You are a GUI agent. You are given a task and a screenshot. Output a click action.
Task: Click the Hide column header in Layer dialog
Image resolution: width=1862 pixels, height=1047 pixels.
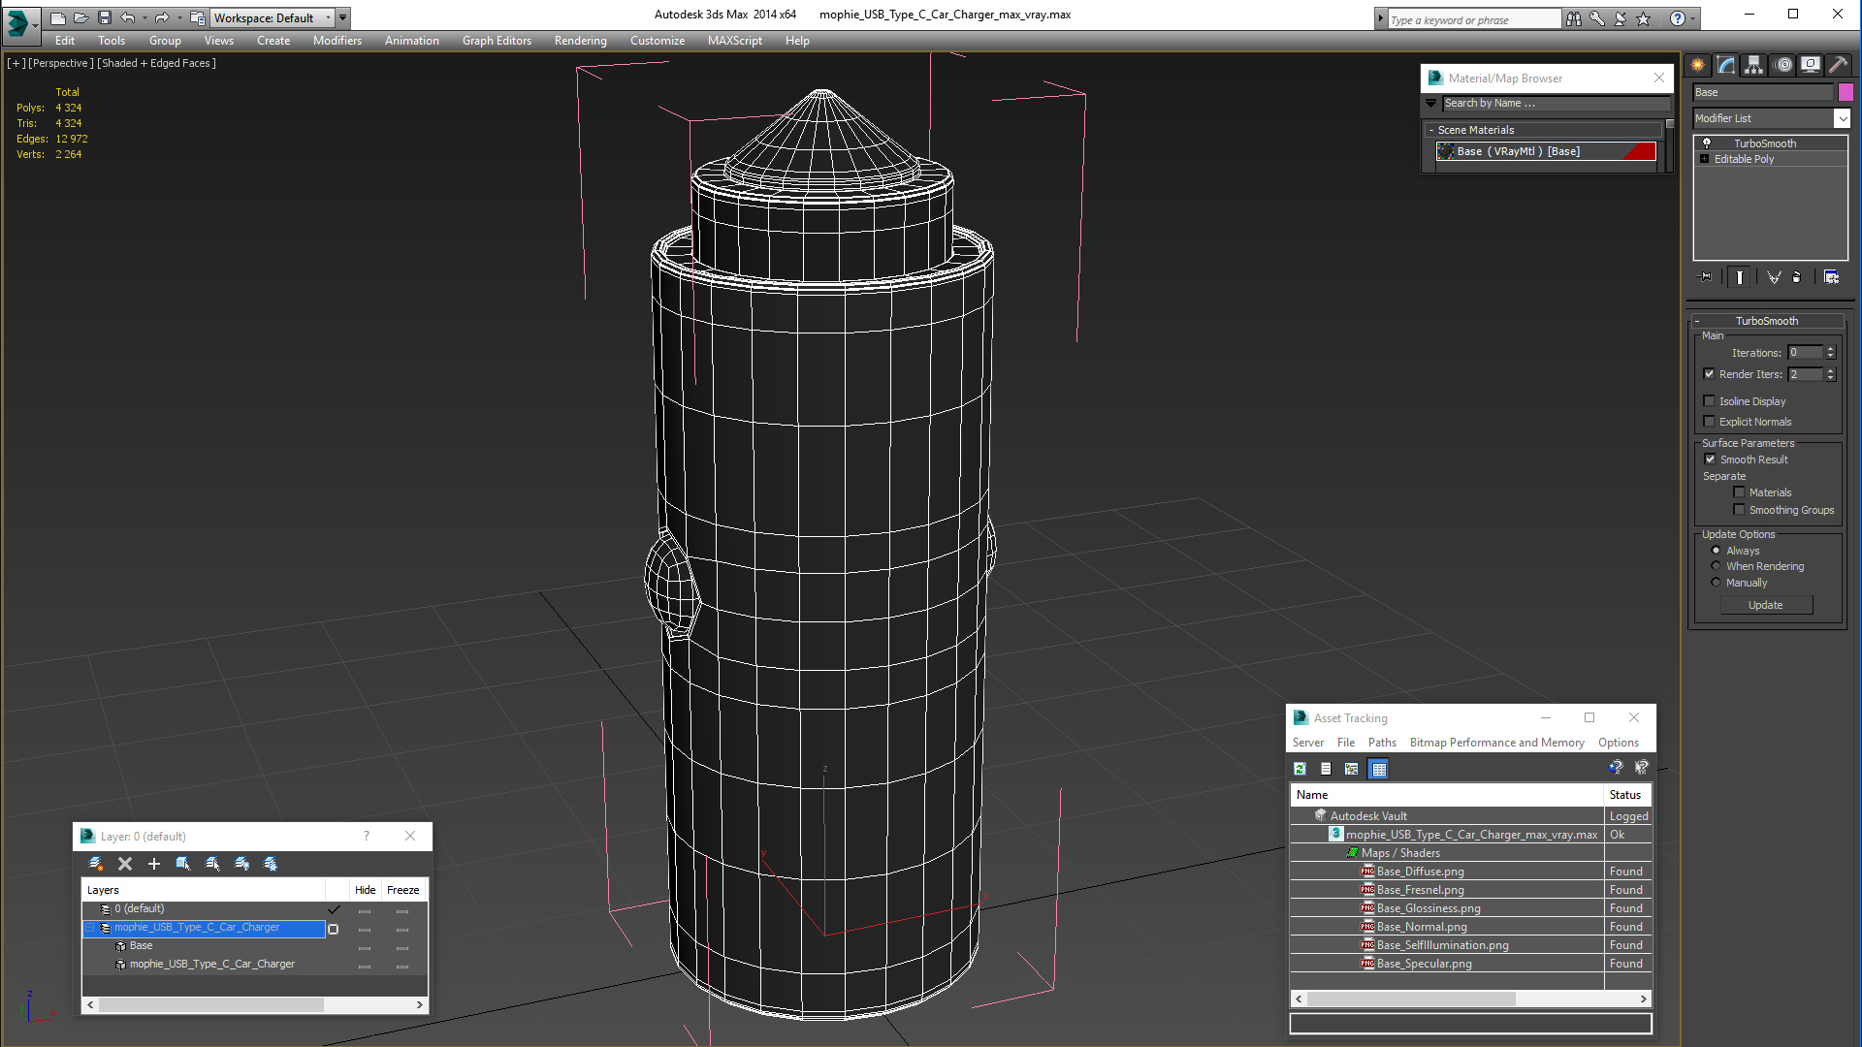(365, 890)
